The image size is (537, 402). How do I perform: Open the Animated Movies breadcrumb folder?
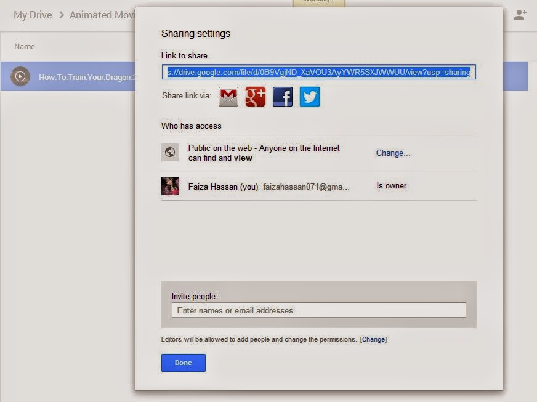102,15
